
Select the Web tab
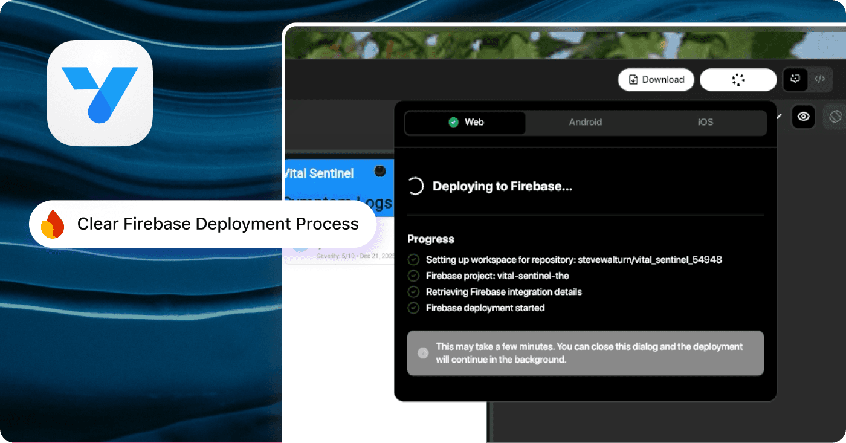pyautogui.click(x=465, y=123)
